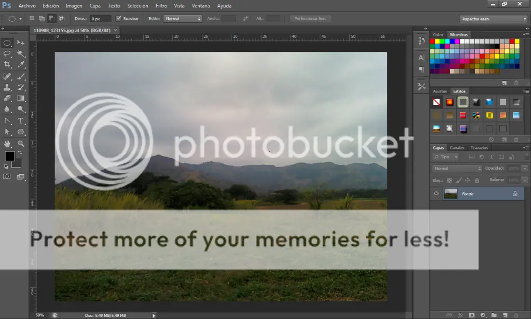
Task: Open the Estilo dropdown
Action: click(183, 19)
